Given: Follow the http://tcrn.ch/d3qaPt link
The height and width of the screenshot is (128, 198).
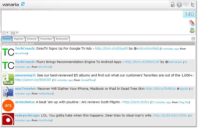Looking at the screenshot, I should pos(111,48).
